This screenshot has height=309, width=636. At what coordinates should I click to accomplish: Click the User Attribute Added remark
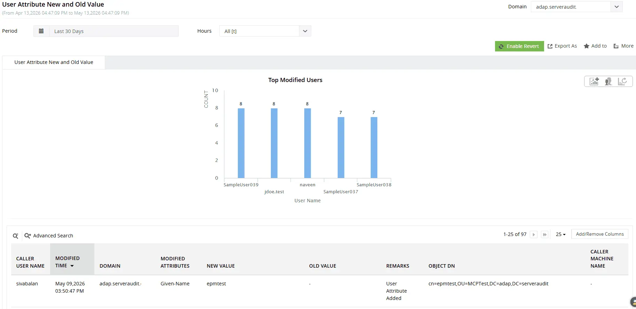396,291
